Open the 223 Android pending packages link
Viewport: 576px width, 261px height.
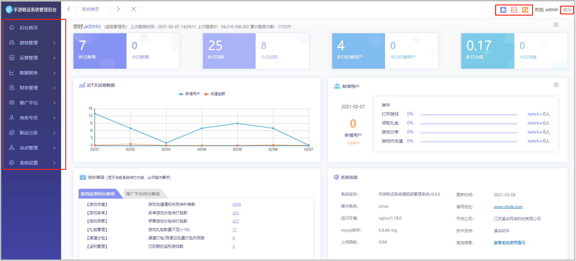pyautogui.click(x=236, y=213)
